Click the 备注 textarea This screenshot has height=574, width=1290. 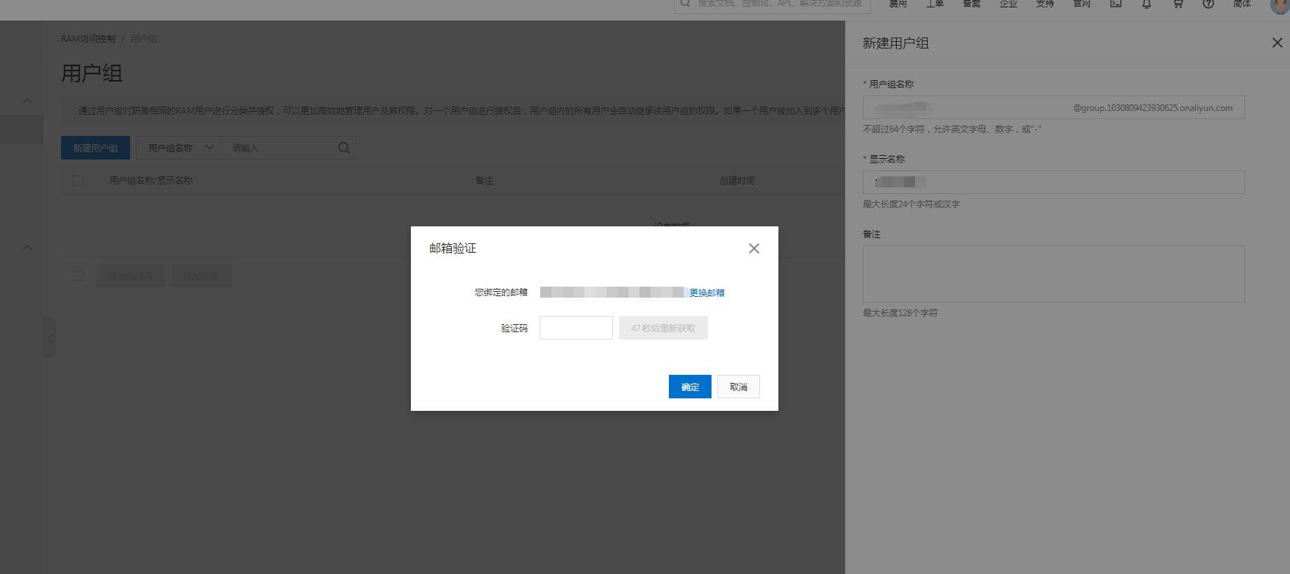[1053, 274]
